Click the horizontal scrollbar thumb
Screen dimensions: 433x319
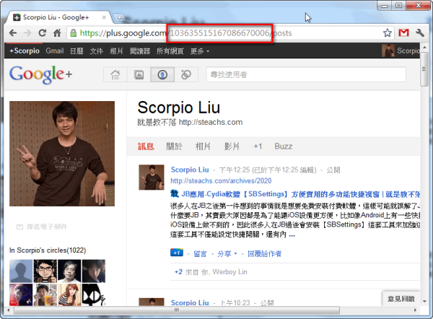coord(177,310)
